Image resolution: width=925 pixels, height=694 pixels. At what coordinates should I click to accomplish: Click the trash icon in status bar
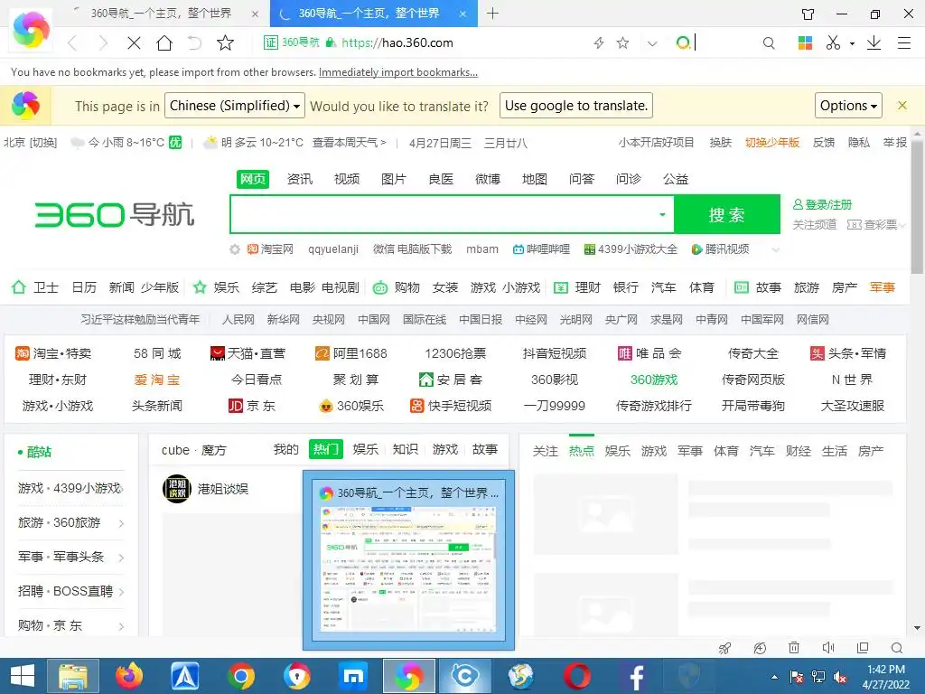[794, 648]
